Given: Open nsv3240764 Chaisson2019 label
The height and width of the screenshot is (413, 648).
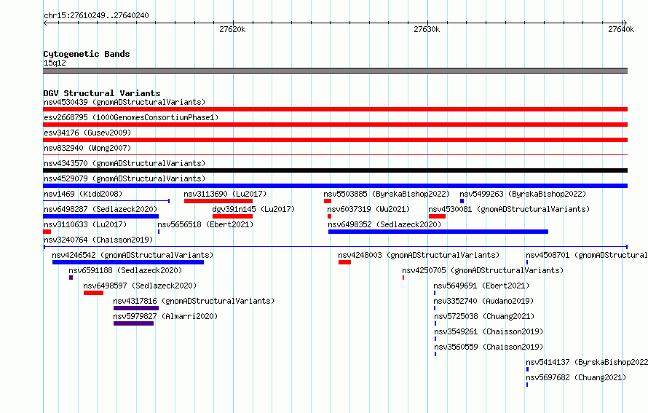Looking at the screenshot, I should pos(98,240).
